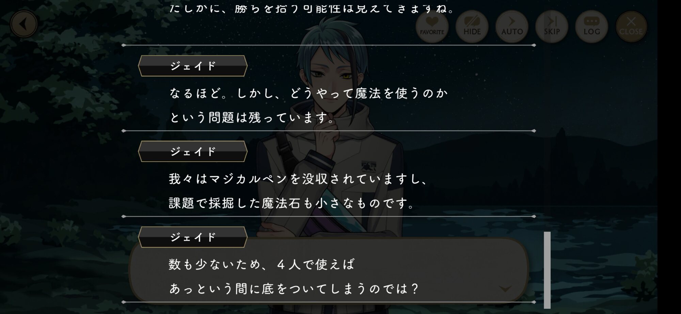Click the partially visible top log line

(312, 7)
